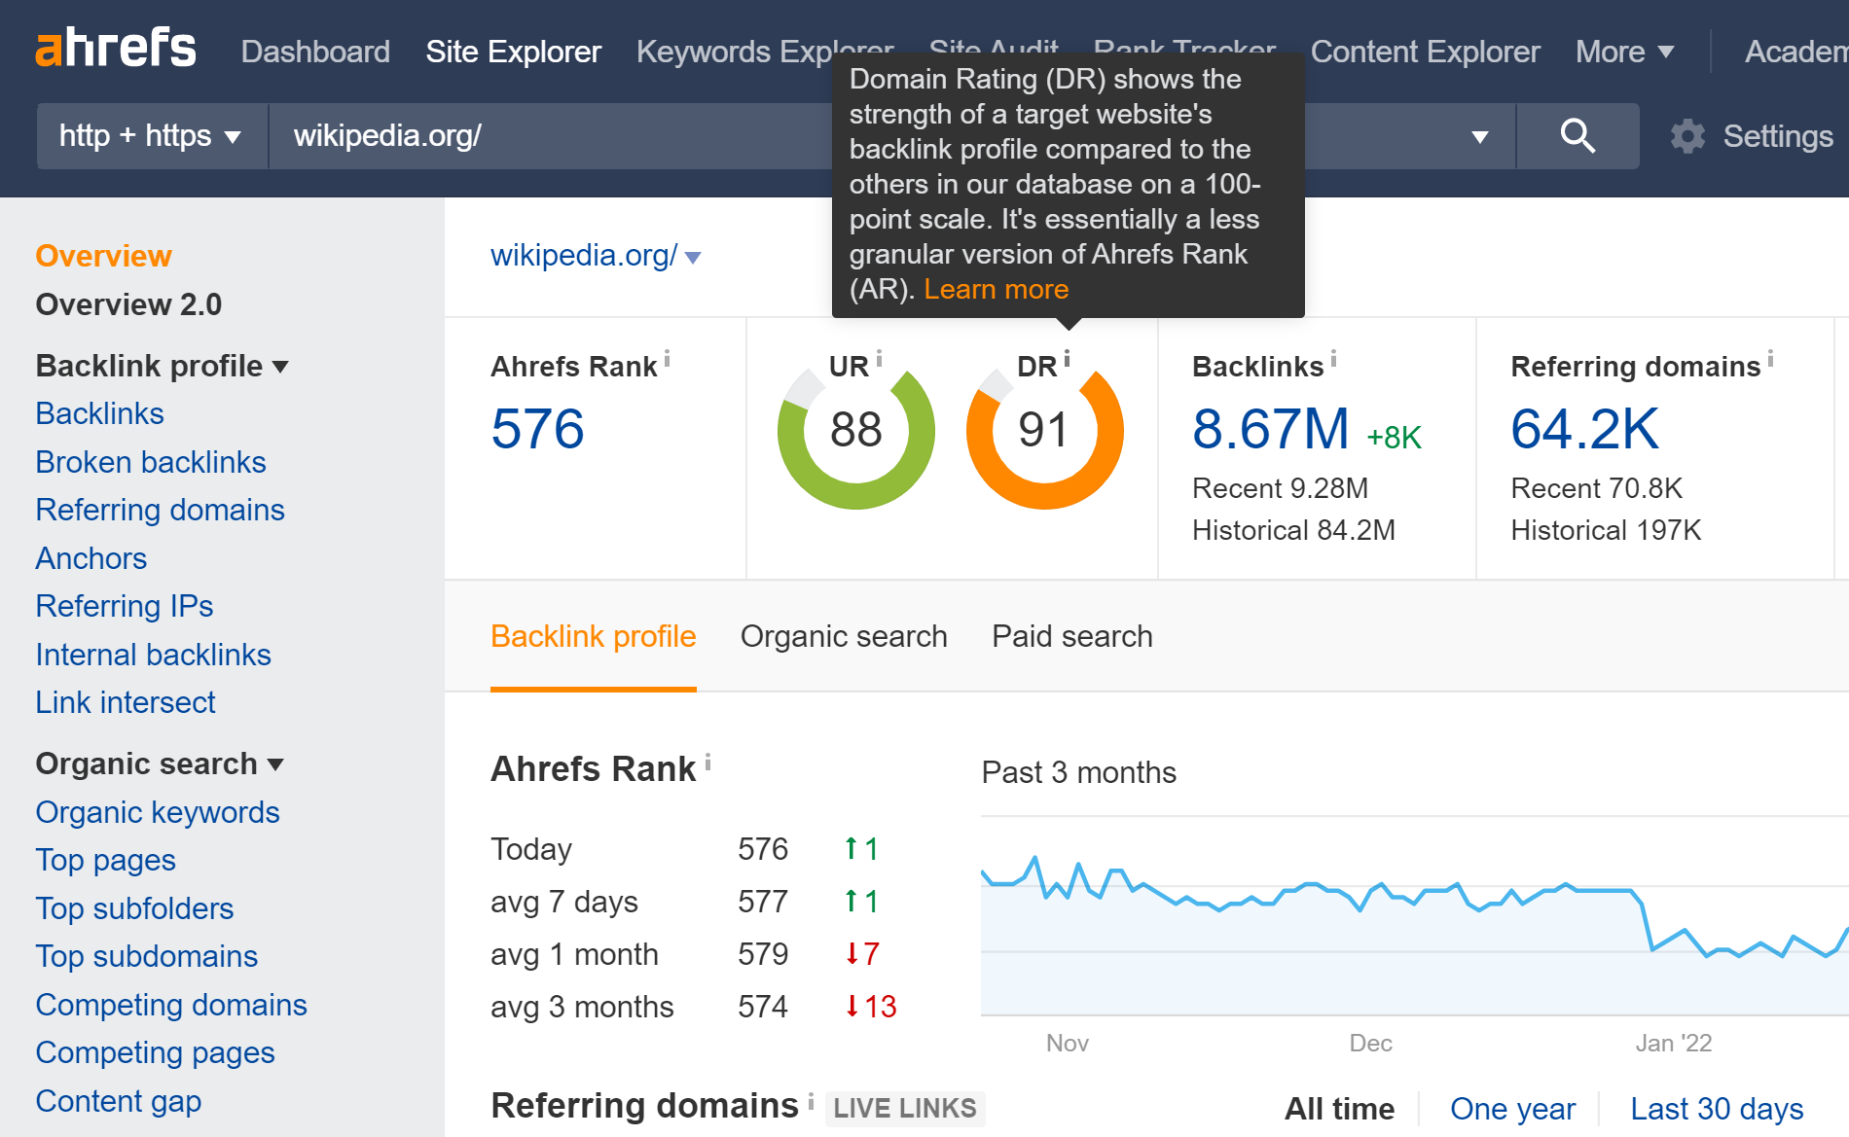The height and width of the screenshot is (1137, 1849).
Task: Open the search mode dropdown arrow
Action: point(1480,137)
